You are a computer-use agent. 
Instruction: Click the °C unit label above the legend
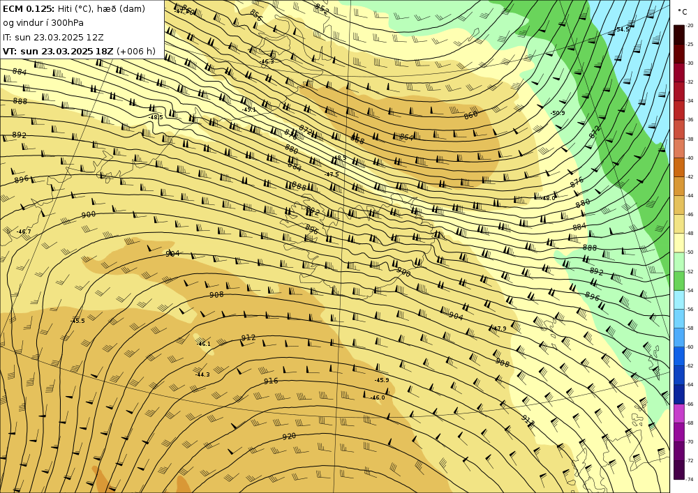pyautogui.click(x=682, y=12)
